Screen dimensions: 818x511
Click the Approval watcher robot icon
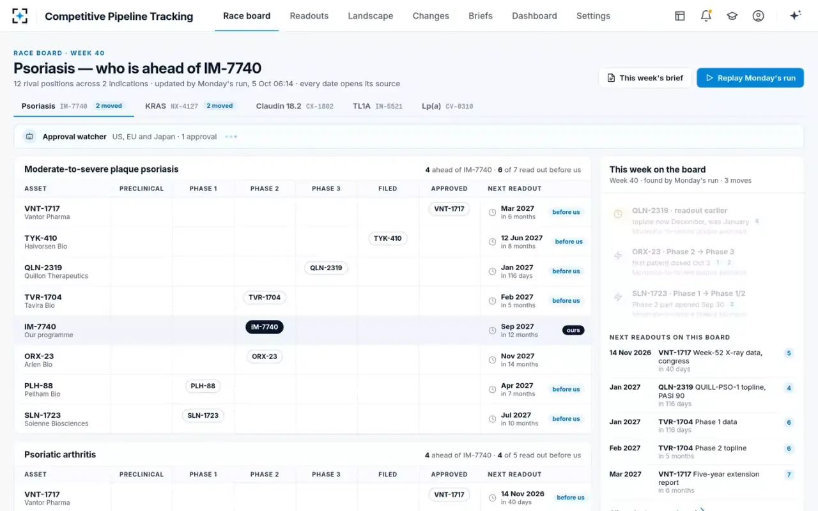(29, 137)
